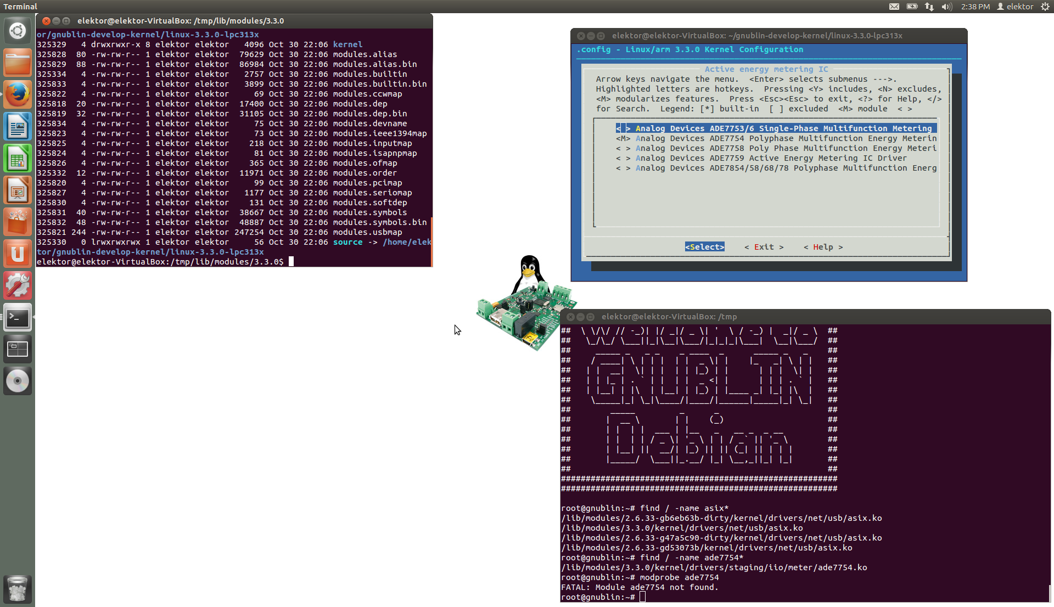1054x607 pixels.
Task: Click the Terminal launcher icon
Action: point(18,317)
